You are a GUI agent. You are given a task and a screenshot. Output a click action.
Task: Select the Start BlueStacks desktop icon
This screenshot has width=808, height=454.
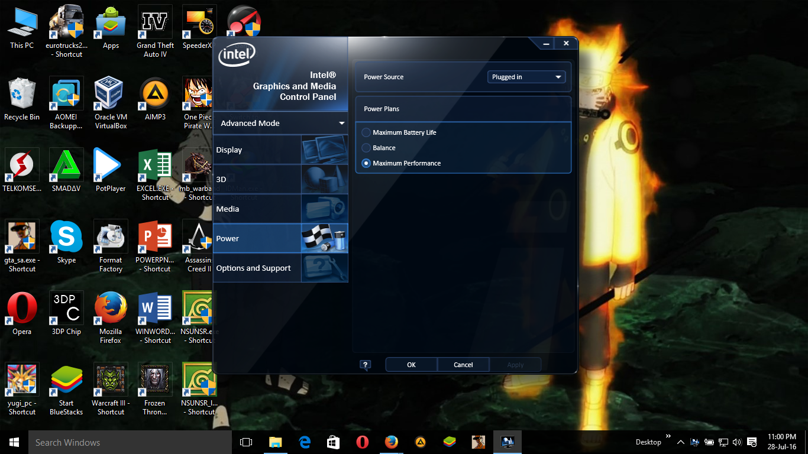click(x=66, y=389)
